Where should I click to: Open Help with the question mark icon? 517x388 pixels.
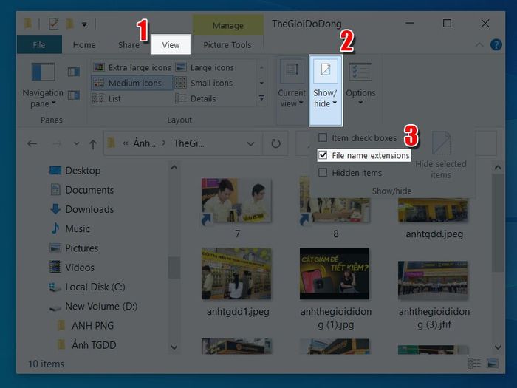pyautogui.click(x=496, y=44)
